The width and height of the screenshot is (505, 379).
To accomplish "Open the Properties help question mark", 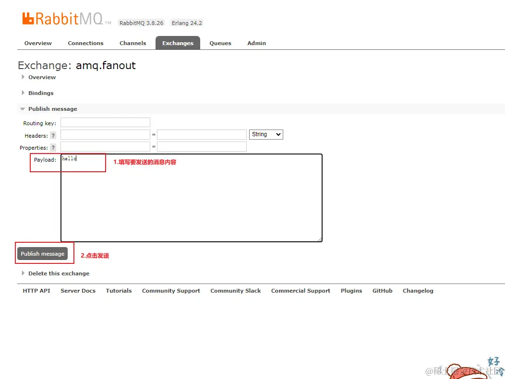I will tap(53, 147).
